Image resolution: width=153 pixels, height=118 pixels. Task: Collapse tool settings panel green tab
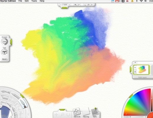[x=11, y=42]
